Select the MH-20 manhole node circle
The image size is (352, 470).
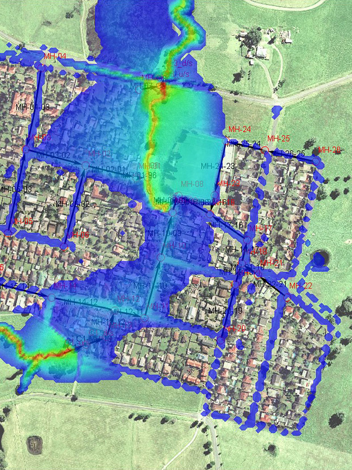220,340
